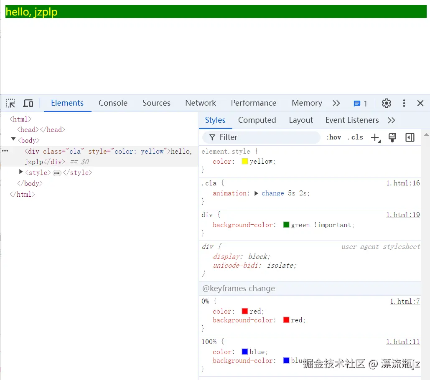Click the show computed styles sidebar icon
The width and height of the screenshot is (430, 380).
tap(410, 137)
